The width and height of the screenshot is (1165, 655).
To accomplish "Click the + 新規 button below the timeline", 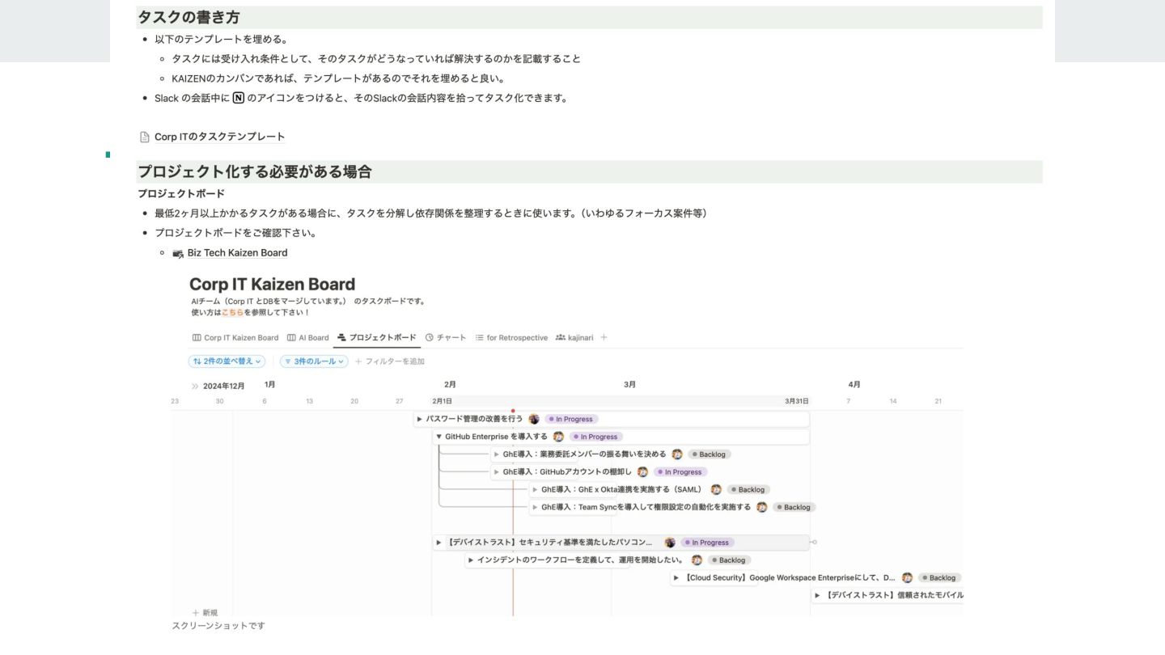I will pos(205,613).
